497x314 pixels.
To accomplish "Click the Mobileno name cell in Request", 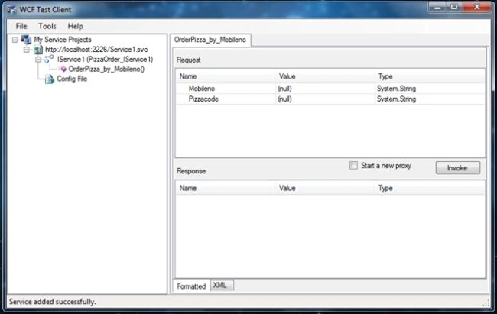I will point(226,89).
